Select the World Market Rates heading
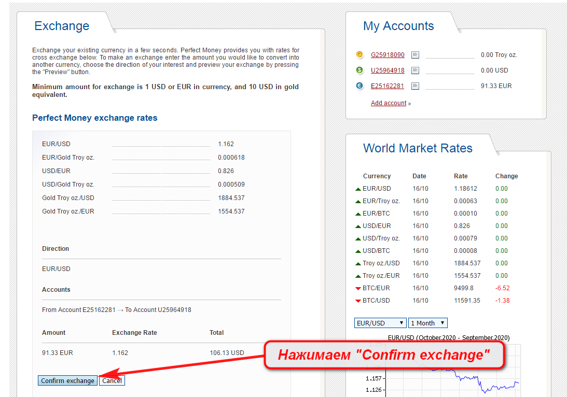The width and height of the screenshot is (567, 397). (x=418, y=148)
